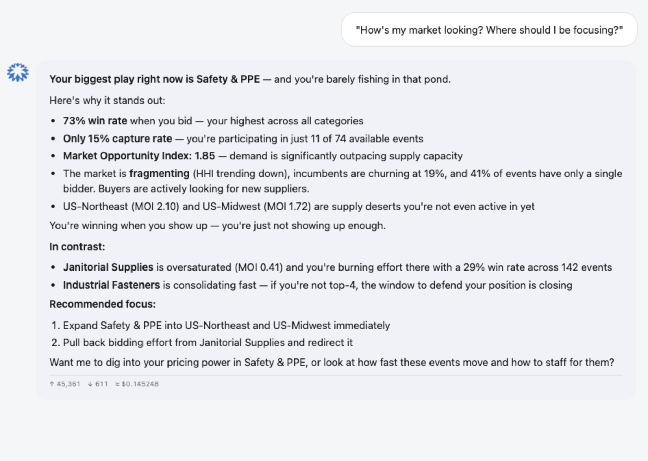Click the "In contrast:" subheading

[77, 247]
